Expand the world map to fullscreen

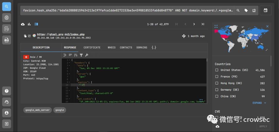tap(216, 26)
